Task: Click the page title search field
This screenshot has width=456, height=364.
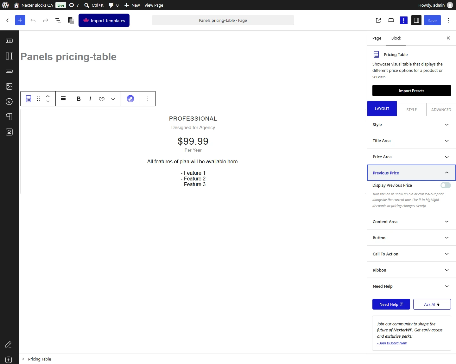Action: tap(223, 20)
